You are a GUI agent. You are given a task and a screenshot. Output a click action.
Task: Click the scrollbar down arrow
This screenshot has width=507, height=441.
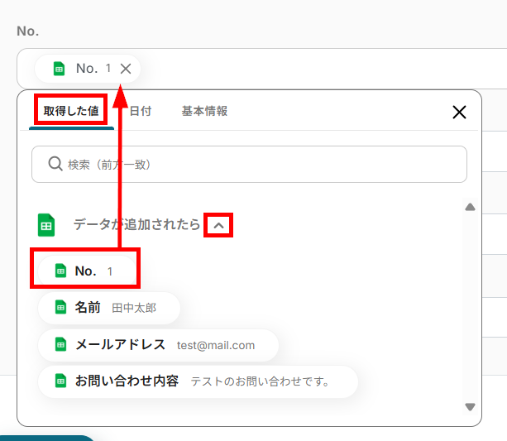470,407
